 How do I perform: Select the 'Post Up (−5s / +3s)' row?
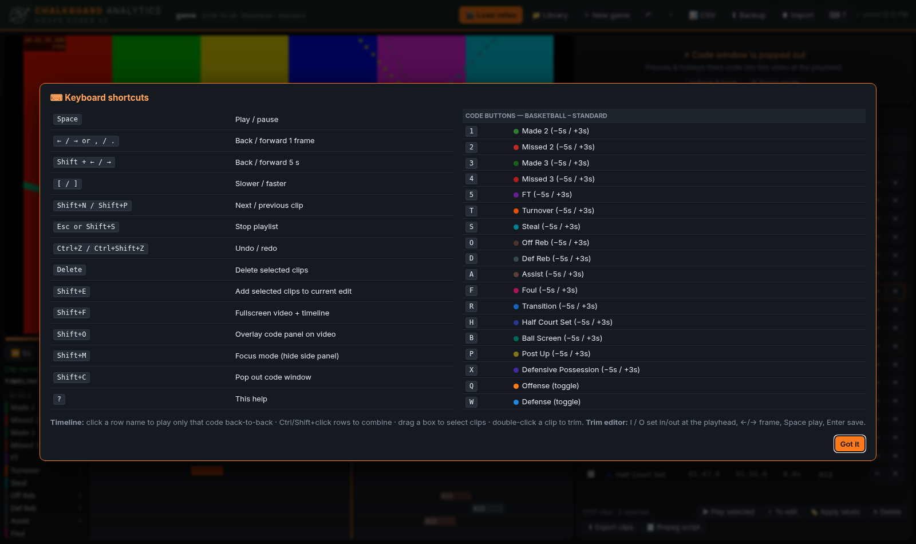point(664,354)
